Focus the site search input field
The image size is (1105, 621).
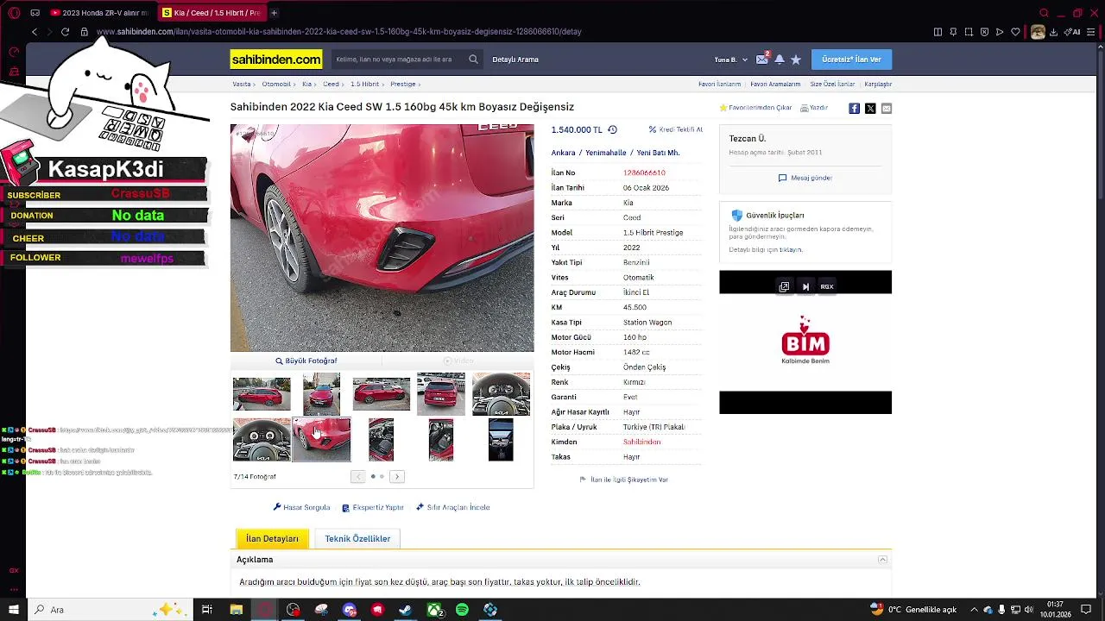click(x=397, y=60)
